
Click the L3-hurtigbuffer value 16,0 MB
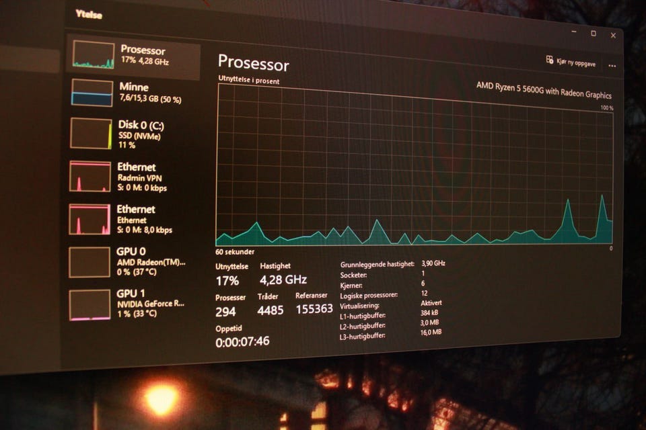(x=431, y=332)
